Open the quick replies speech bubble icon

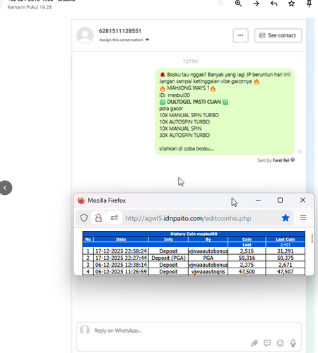[x=267, y=343]
